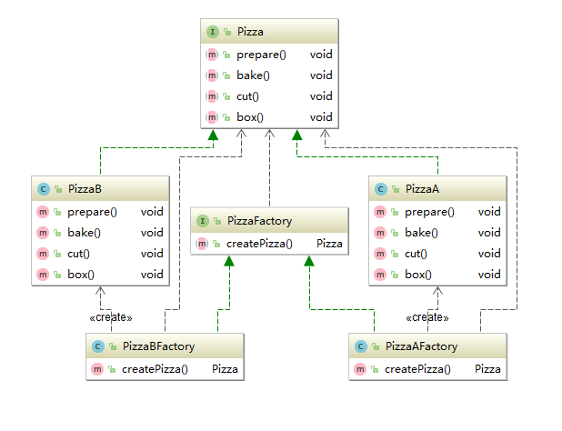
Task: Click Pizza return type in PizzaFactory row
Action: tap(329, 244)
